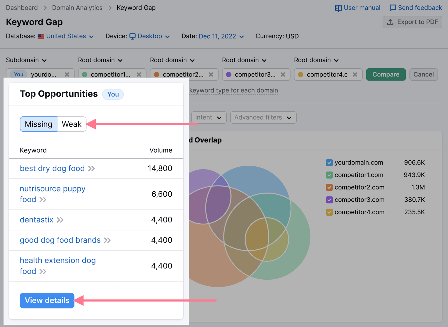Image resolution: width=448 pixels, height=327 pixels.
Task: Uncheck competitor3.com in the chart legend
Action: pyautogui.click(x=329, y=200)
